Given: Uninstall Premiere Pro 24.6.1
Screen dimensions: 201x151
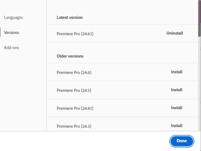Looking at the screenshot, I should pos(175,33).
